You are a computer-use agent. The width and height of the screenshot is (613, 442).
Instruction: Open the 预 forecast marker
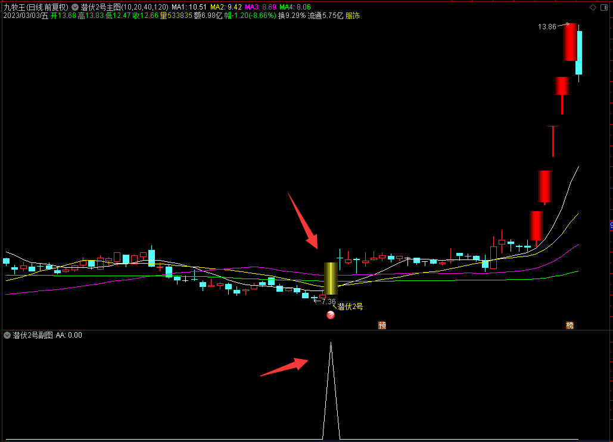coord(382,325)
